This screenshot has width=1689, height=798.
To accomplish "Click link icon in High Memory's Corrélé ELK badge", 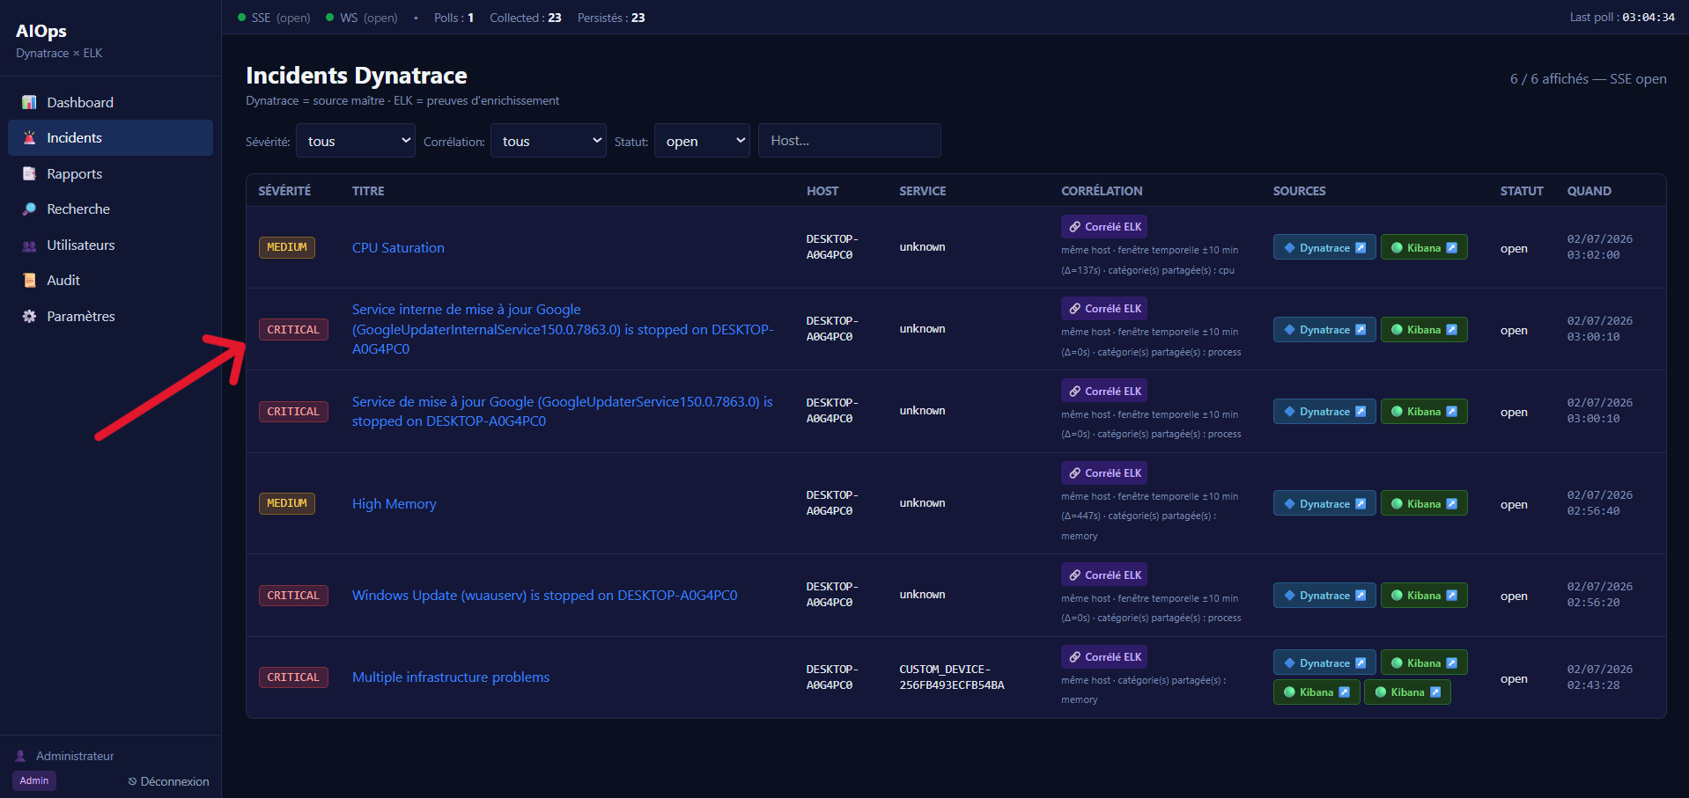I will point(1075,473).
